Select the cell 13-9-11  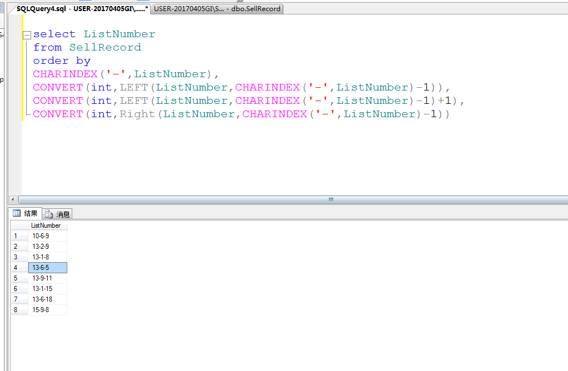pos(47,278)
